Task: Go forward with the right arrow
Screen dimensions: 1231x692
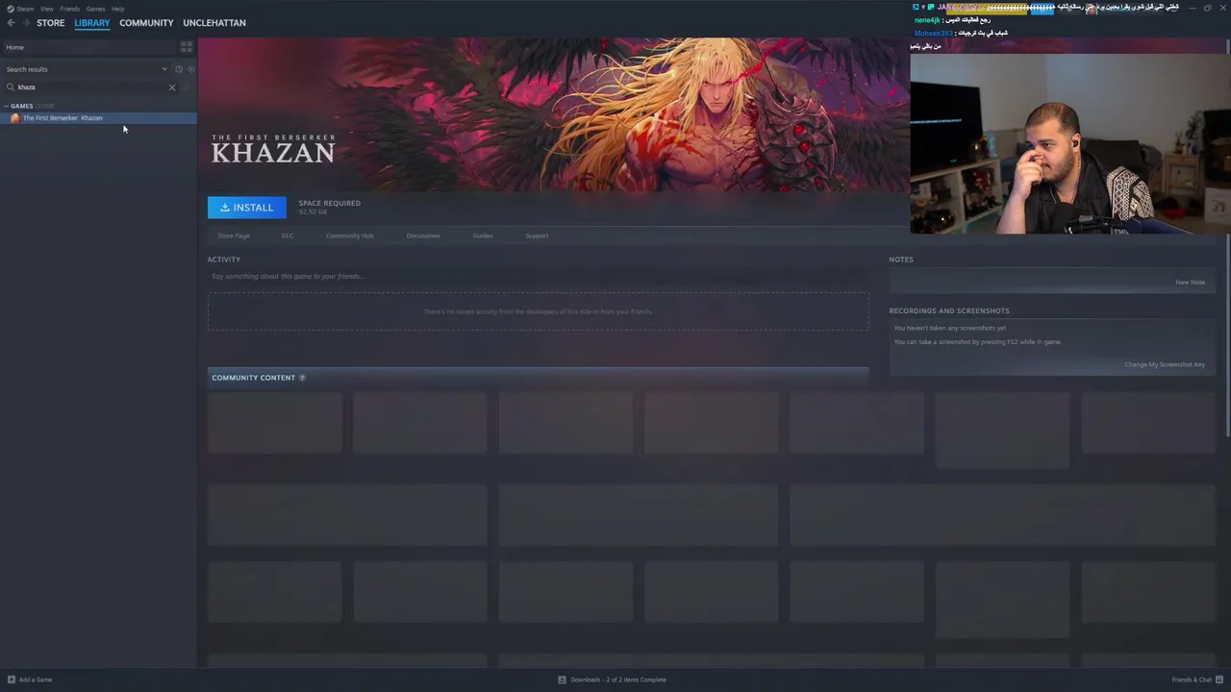Action: (26, 23)
